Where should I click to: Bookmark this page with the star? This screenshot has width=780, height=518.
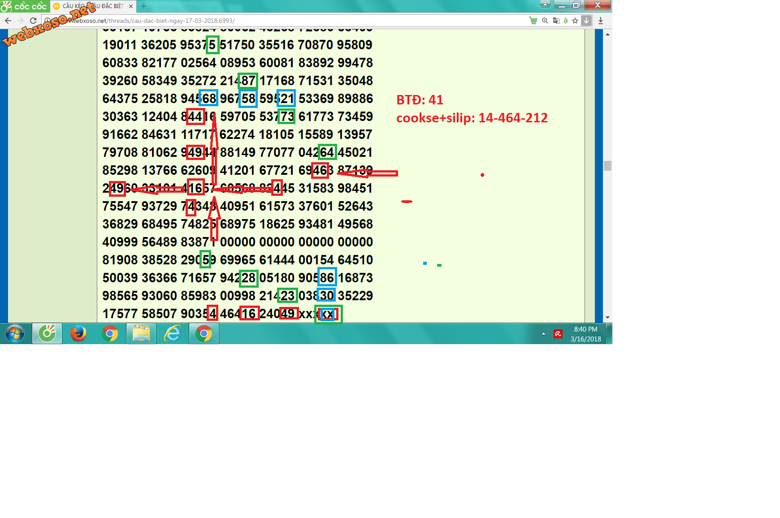(575, 21)
